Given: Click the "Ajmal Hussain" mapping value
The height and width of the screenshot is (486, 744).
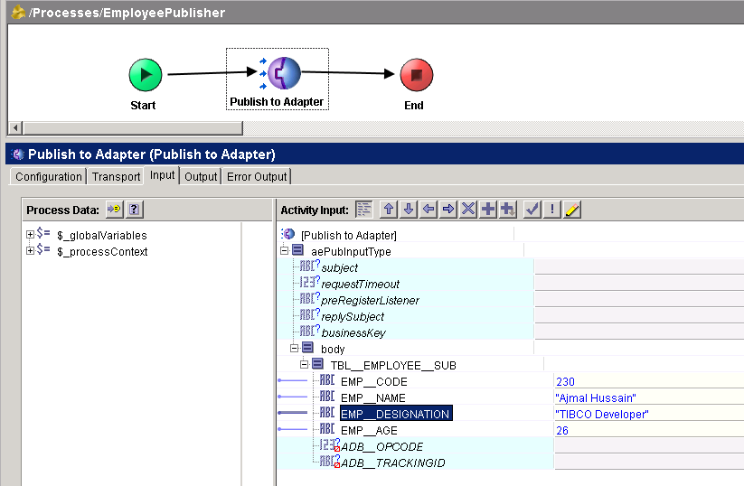Looking at the screenshot, I should point(596,397).
